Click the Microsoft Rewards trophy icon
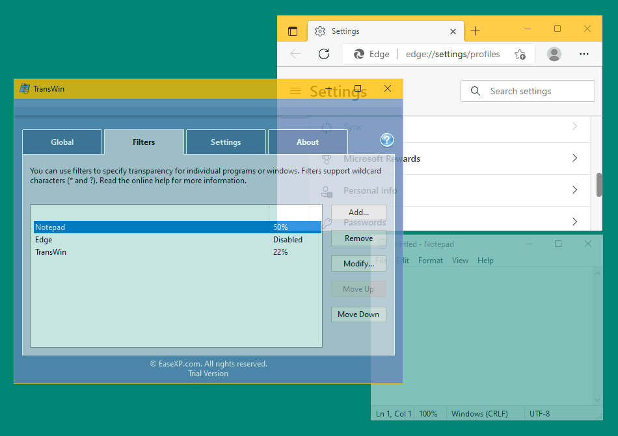 click(327, 159)
